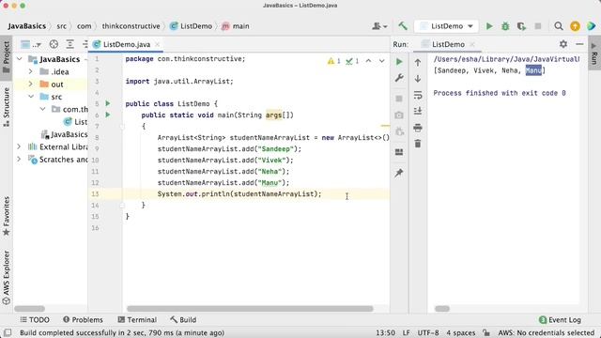Build project with the hammer icon

tap(403, 26)
